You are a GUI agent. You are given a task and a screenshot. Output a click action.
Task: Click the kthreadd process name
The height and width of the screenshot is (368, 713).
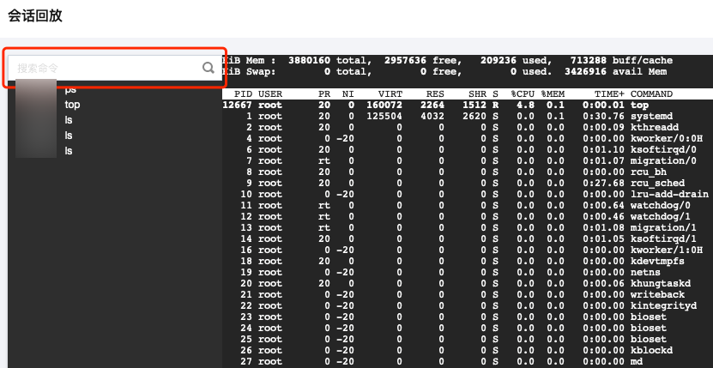click(655, 127)
